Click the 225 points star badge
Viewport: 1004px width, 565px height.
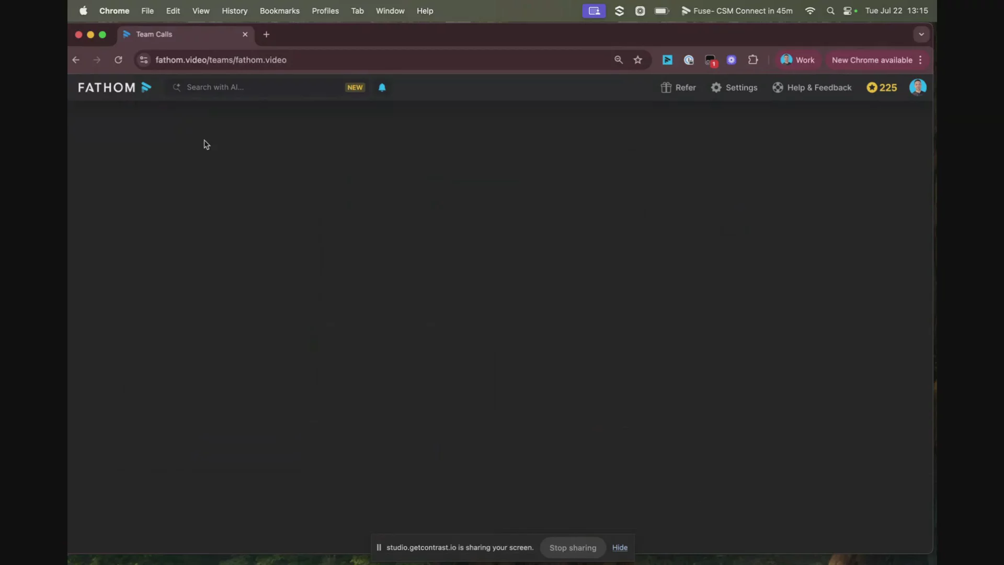tap(882, 87)
